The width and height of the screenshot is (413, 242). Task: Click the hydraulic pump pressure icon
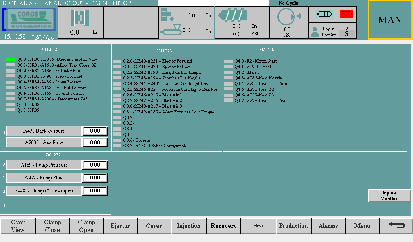pyautogui.click(x=287, y=17)
